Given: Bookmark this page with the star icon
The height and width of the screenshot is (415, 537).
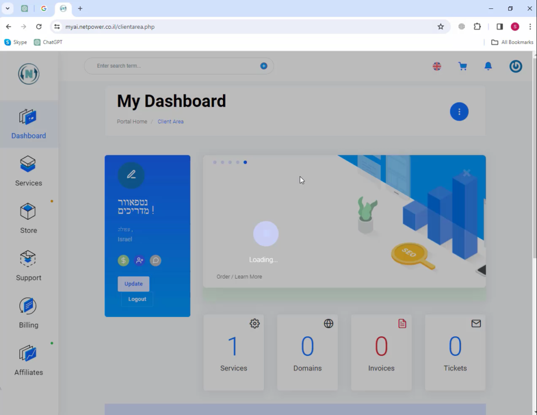Looking at the screenshot, I should (441, 27).
